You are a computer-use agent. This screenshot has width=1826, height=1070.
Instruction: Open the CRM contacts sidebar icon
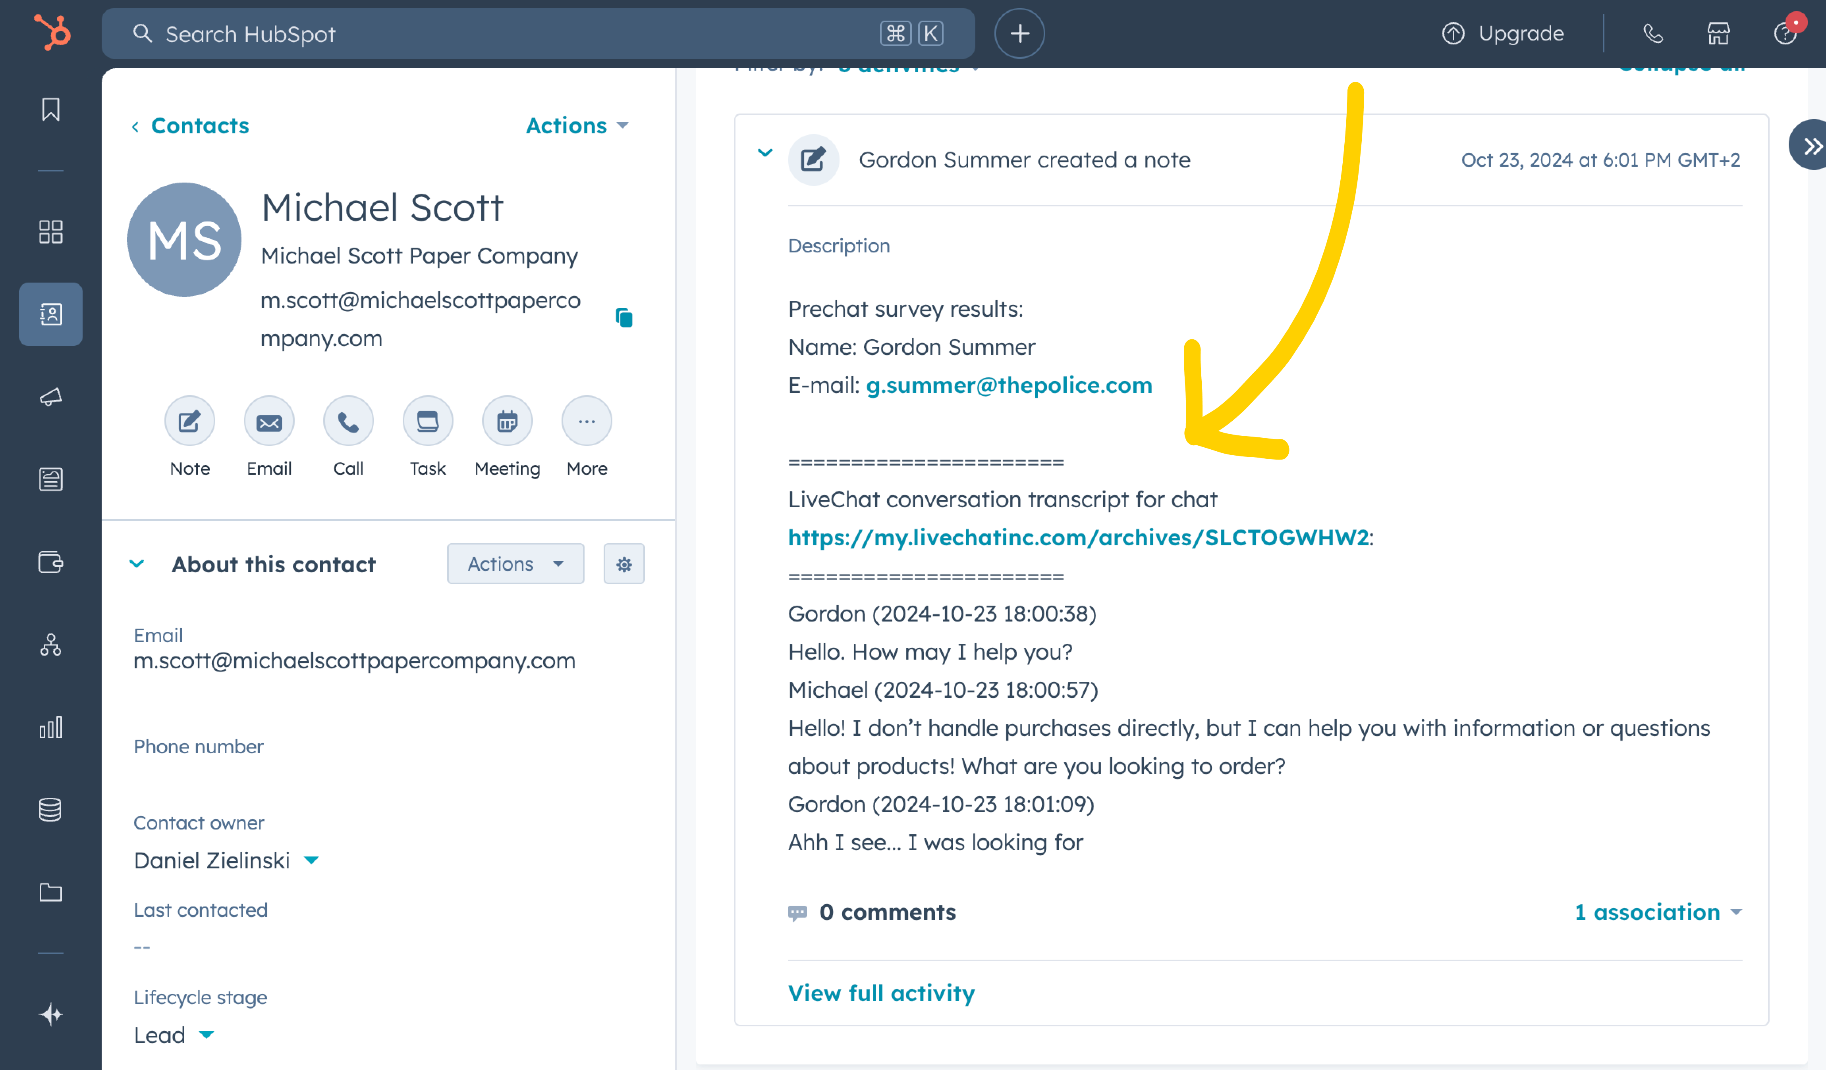[x=51, y=314]
